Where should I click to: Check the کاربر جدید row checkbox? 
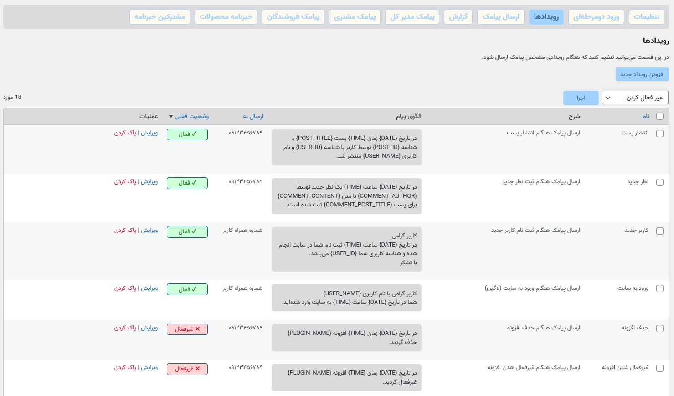pos(660,231)
